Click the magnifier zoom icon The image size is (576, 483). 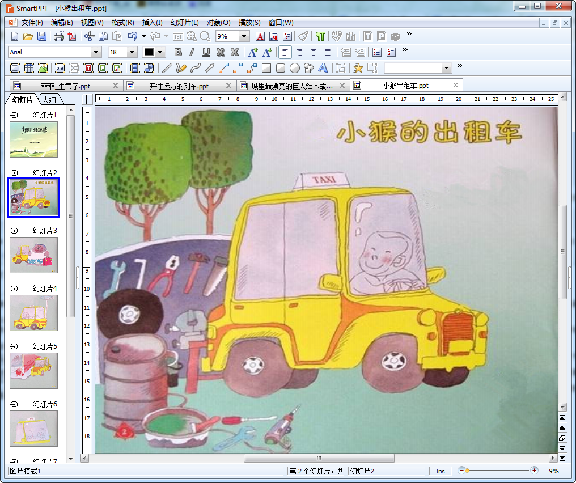[205, 36]
